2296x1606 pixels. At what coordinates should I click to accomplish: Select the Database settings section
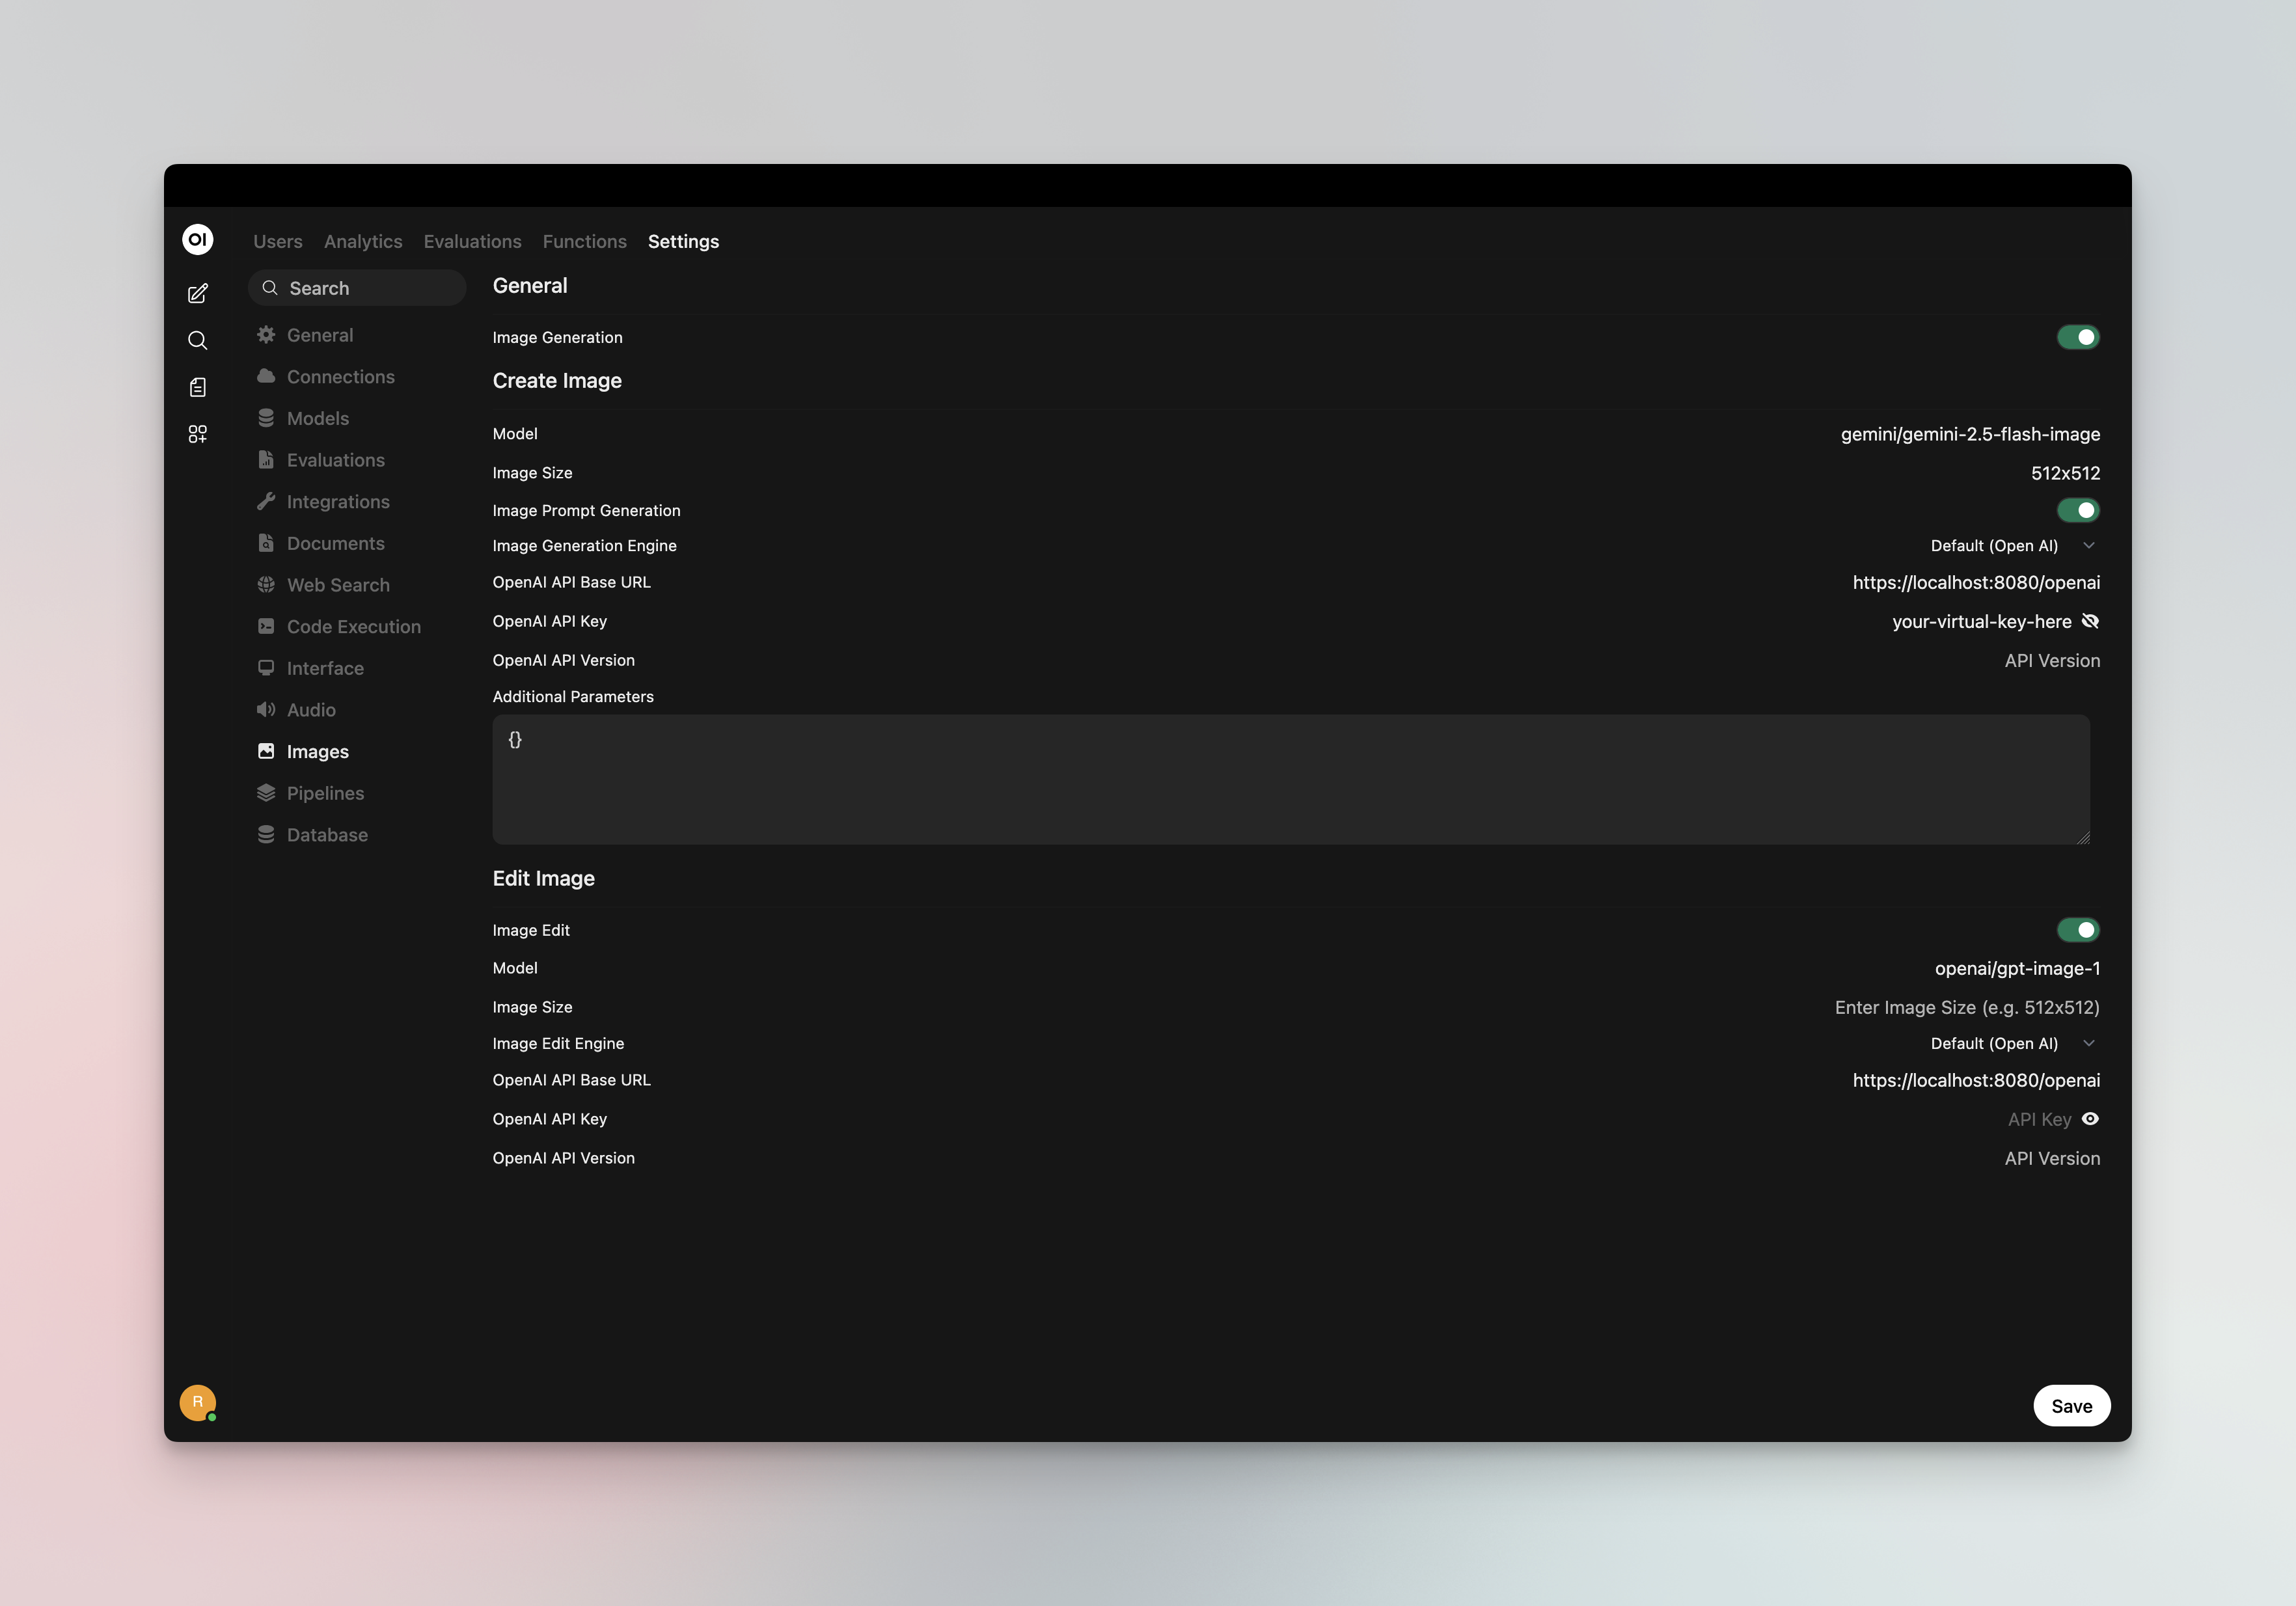327,834
